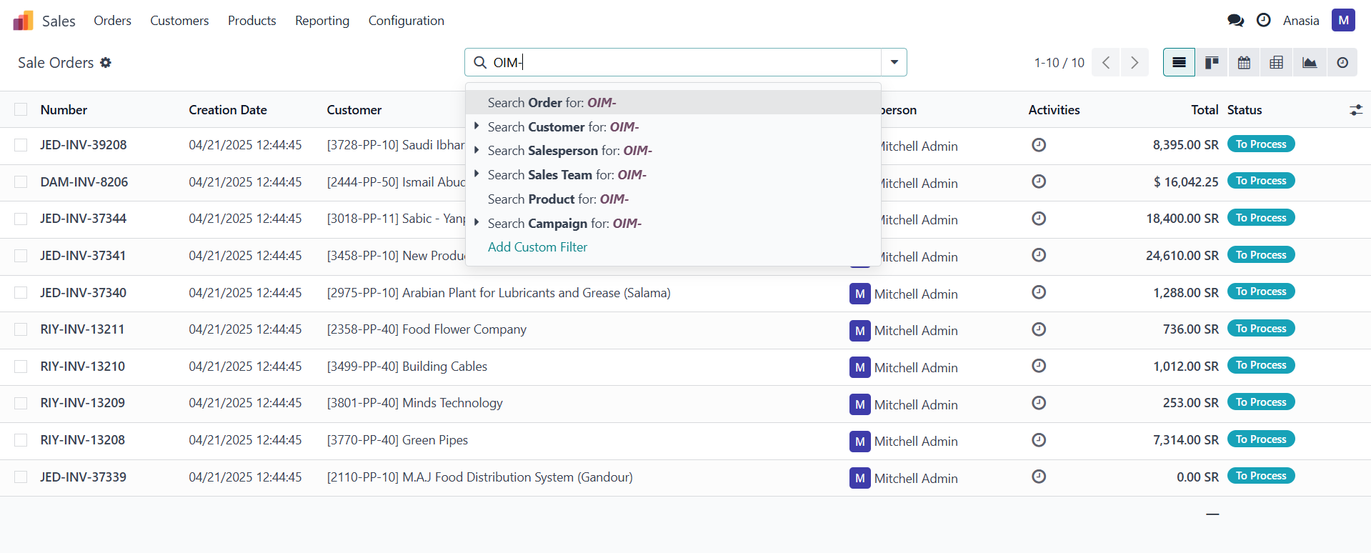Open the Calendar view
The width and height of the screenshot is (1371, 553).
click(1244, 63)
